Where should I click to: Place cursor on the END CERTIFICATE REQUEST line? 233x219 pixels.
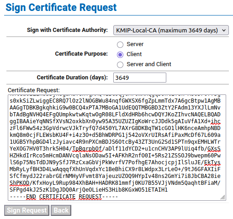64,197
